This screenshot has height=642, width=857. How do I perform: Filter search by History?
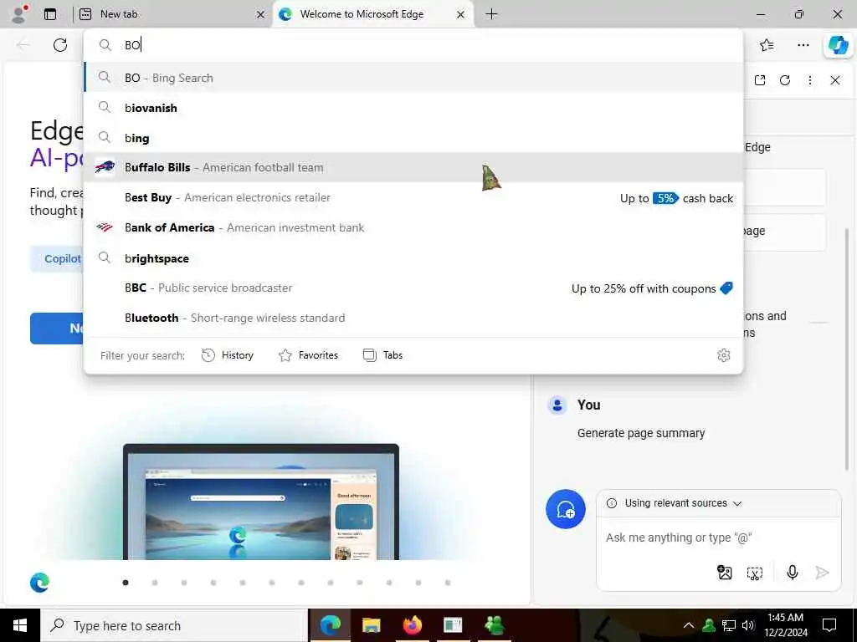coord(228,355)
